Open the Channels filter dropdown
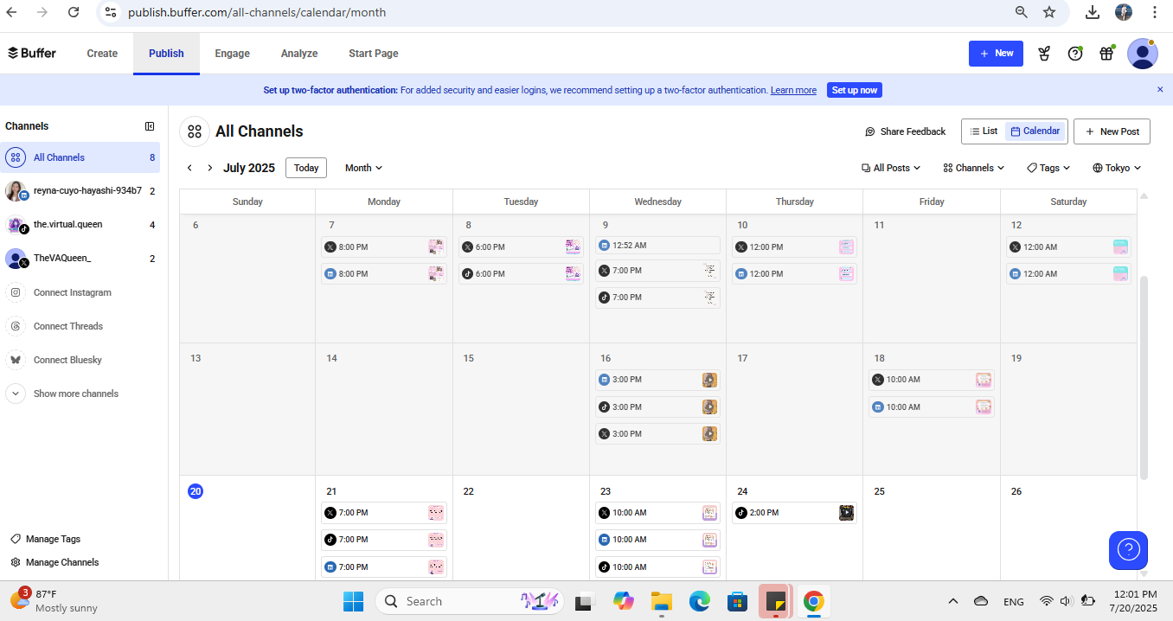 click(x=974, y=168)
